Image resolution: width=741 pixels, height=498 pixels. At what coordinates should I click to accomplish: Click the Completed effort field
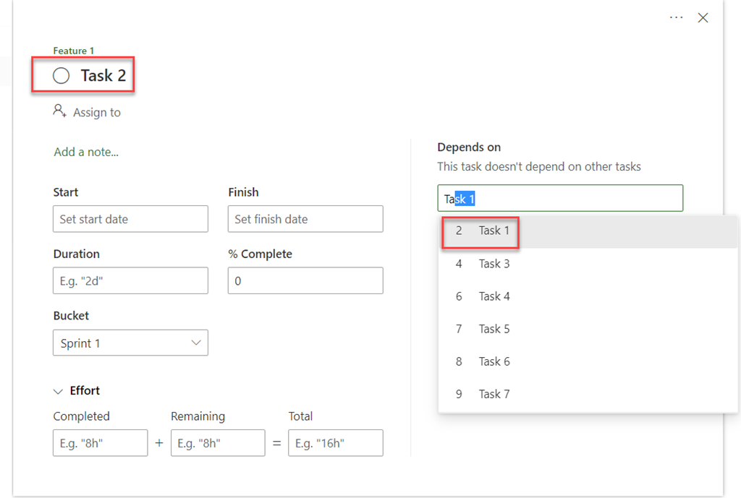[x=100, y=443]
